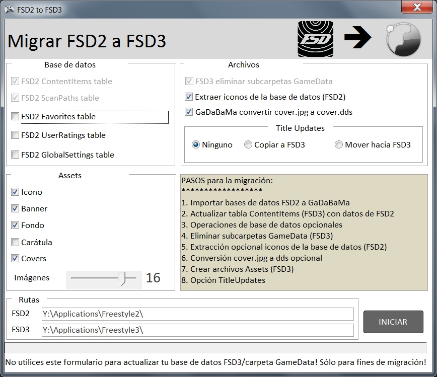This screenshot has width=437, height=377.
Task: Click the disabled FSD2 ScanPaths table checkbox
Action: coord(15,98)
